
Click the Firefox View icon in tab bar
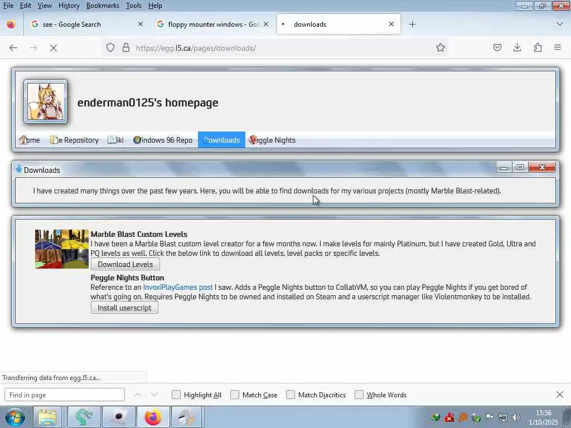pos(11,25)
